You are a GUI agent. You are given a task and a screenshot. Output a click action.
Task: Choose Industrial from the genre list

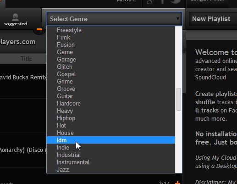click(111, 155)
